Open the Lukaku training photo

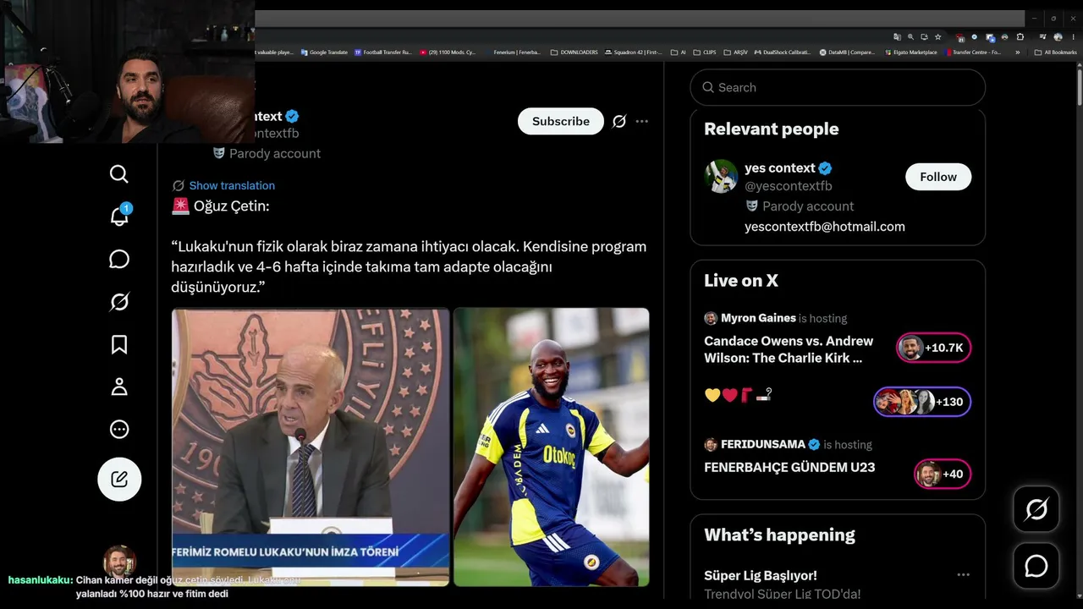coord(552,447)
